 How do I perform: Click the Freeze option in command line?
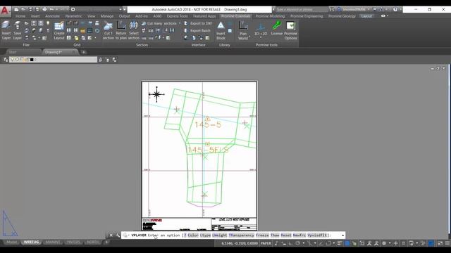(262, 235)
